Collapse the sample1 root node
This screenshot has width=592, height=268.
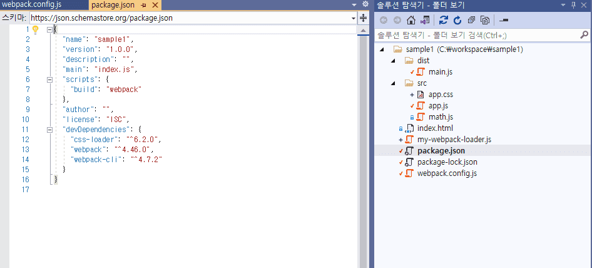(382, 49)
